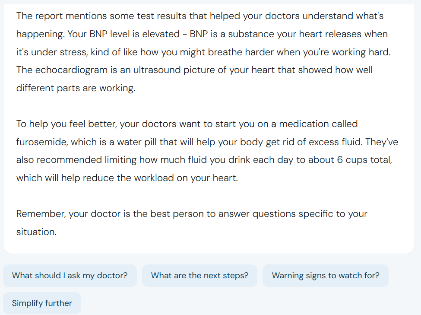Request a simpler explanation via "Simplify further"

pos(41,303)
